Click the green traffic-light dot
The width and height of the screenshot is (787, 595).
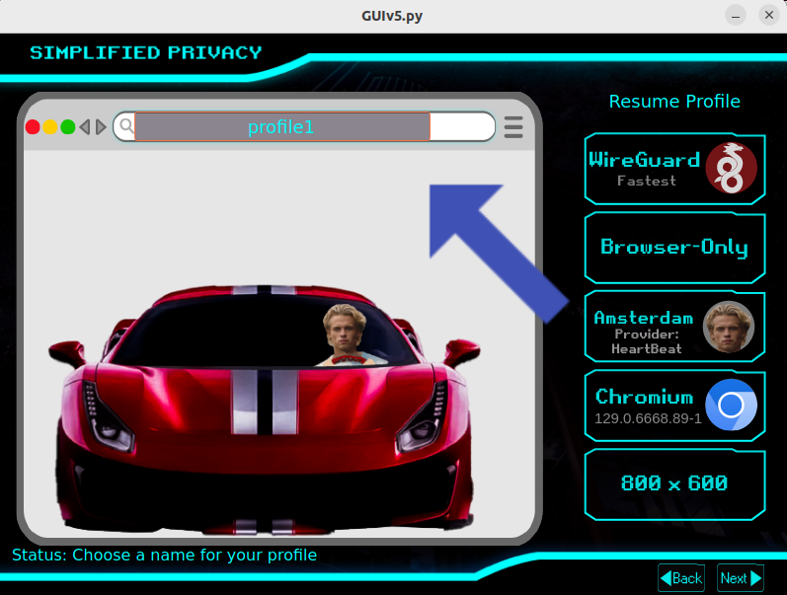[x=68, y=127]
